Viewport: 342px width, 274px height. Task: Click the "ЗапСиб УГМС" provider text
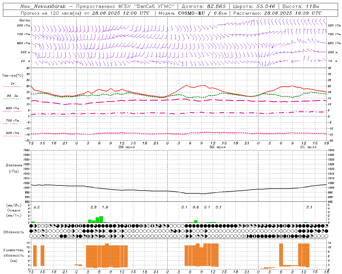154,6
